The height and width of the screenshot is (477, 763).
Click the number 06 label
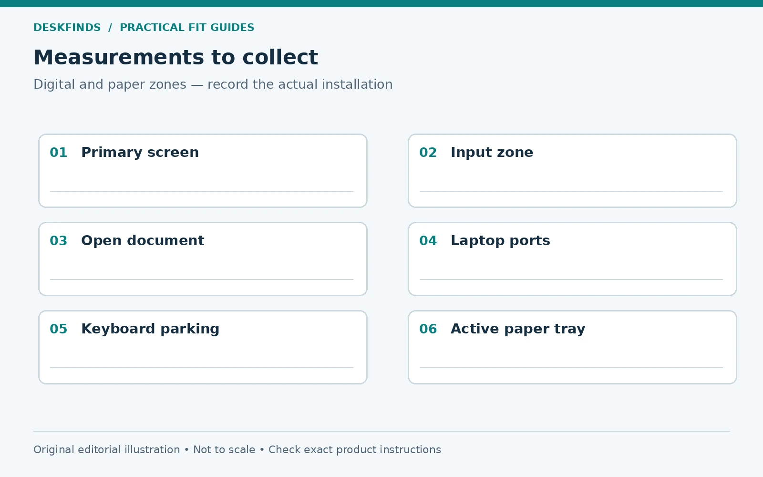pos(428,329)
